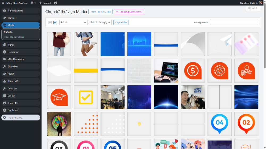This screenshot has height=149, width=266.
Task: Select the pink 01 badge thumbnail
Action: point(86,144)
